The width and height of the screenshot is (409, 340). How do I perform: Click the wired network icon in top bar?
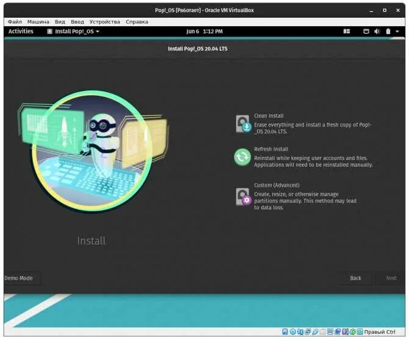pyautogui.click(x=366, y=32)
